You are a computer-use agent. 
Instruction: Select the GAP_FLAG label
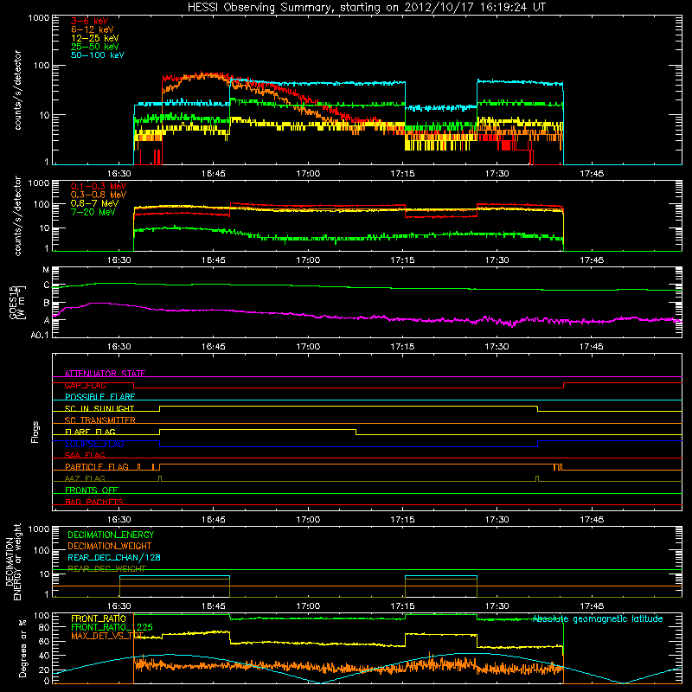(85, 385)
